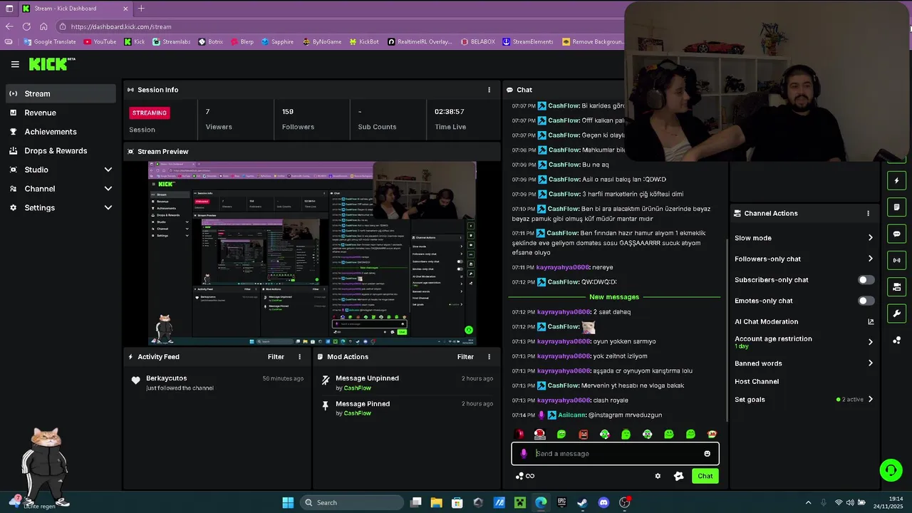Open Streamlabs bookmark
This screenshot has width=912, height=513.
[171, 42]
